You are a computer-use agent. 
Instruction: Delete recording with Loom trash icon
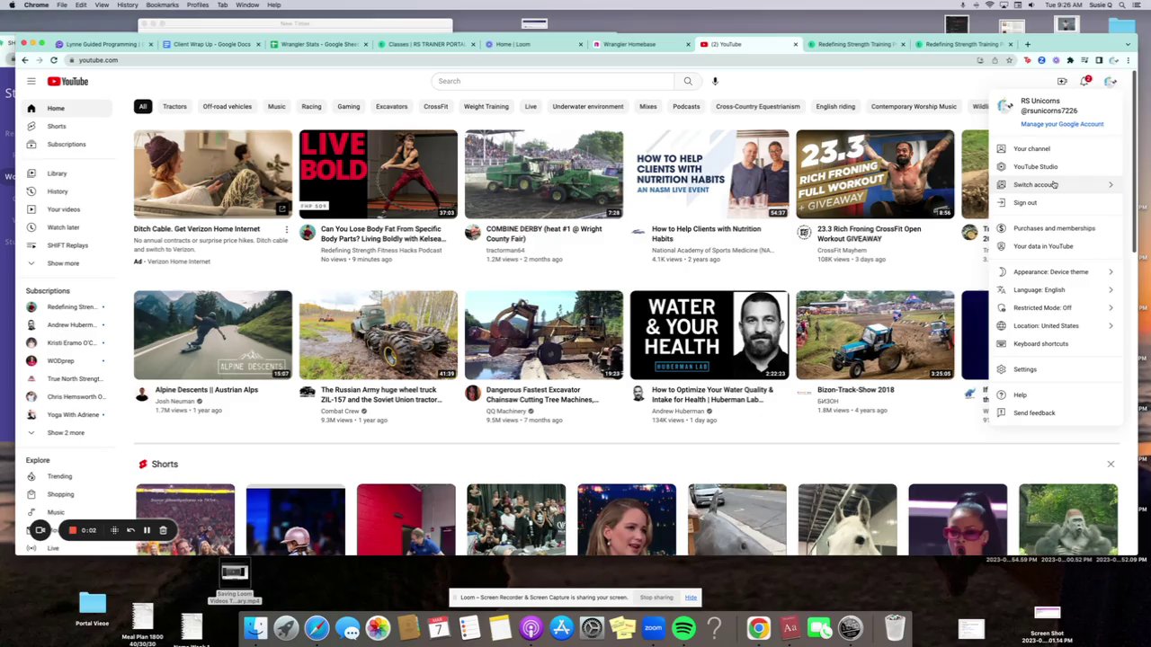coord(163,530)
